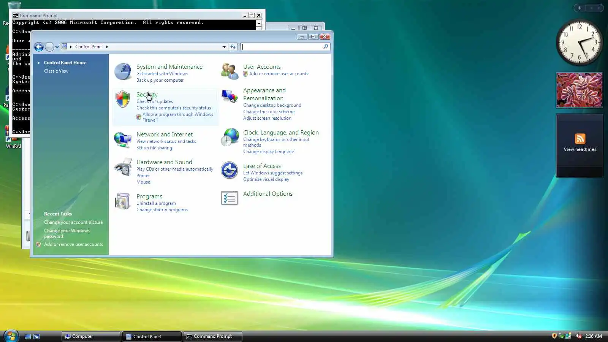Click the system tray clock showing 2:26 AM
Image resolution: width=608 pixels, height=342 pixels.
[594, 336]
